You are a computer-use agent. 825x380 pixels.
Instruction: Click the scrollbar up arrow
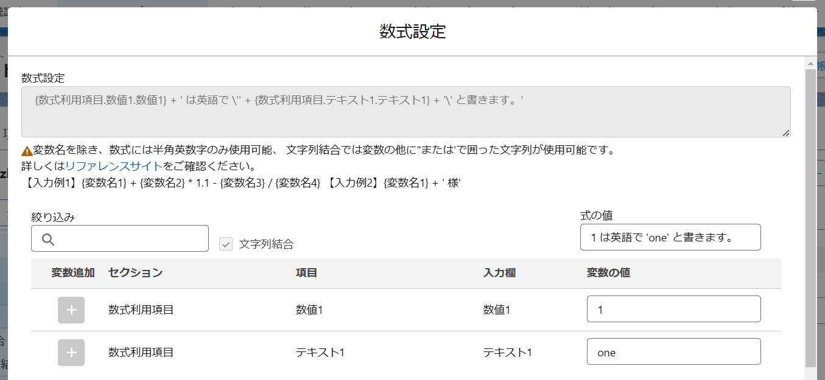pyautogui.click(x=810, y=63)
